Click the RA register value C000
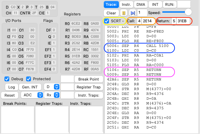Image resolution: width=200 pixels, height=134 pixels. [x=95, y=37]
